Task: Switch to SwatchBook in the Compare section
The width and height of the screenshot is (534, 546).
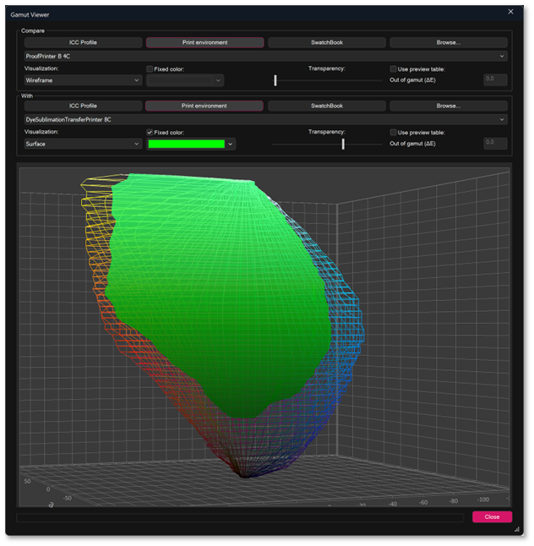Action: pos(326,42)
